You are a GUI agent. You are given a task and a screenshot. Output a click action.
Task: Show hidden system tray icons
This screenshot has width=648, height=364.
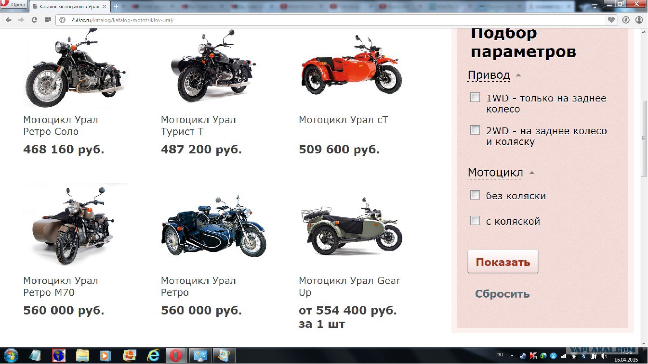512,356
